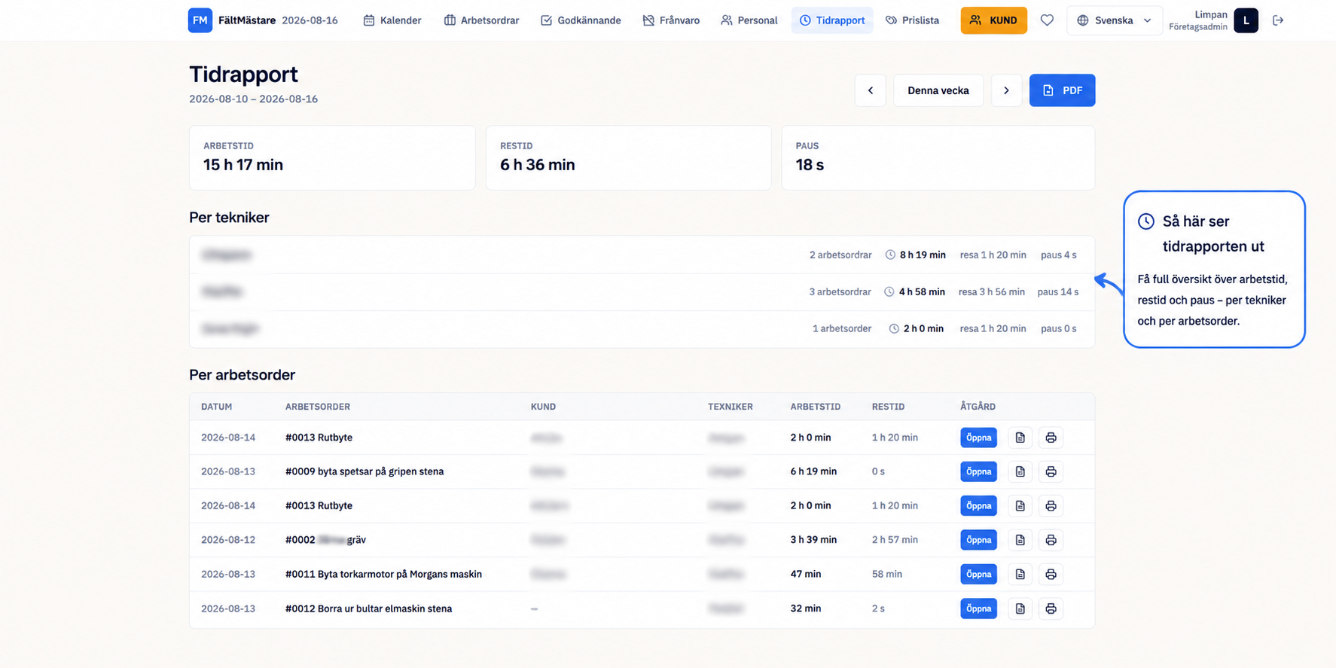Go to the previous week

[871, 90]
